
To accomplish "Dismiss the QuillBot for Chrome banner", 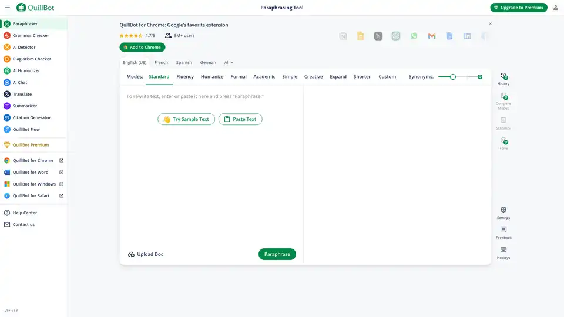I will (x=491, y=24).
